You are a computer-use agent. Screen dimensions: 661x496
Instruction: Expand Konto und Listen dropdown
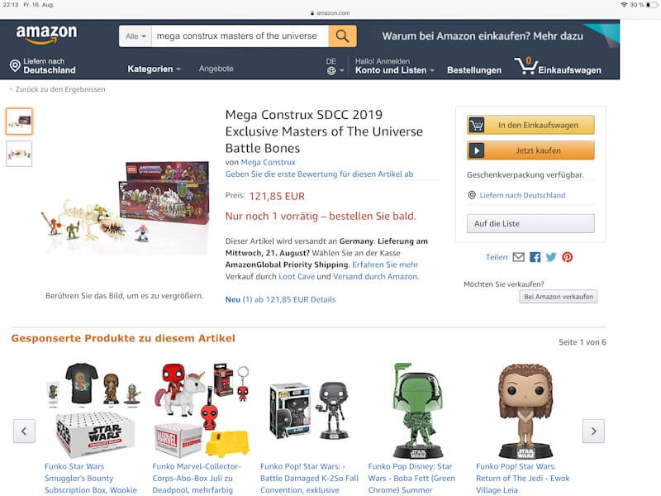(x=395, y=70)
